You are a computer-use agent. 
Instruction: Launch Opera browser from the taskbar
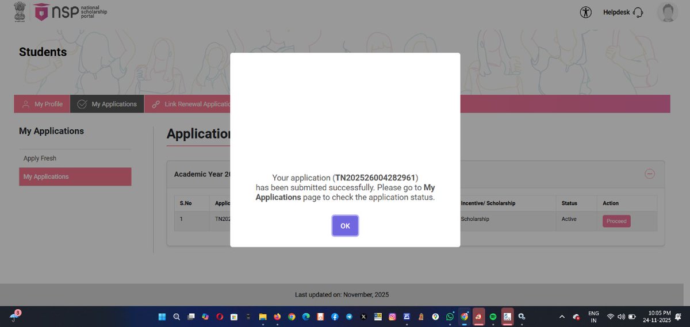tap(220, 317)
